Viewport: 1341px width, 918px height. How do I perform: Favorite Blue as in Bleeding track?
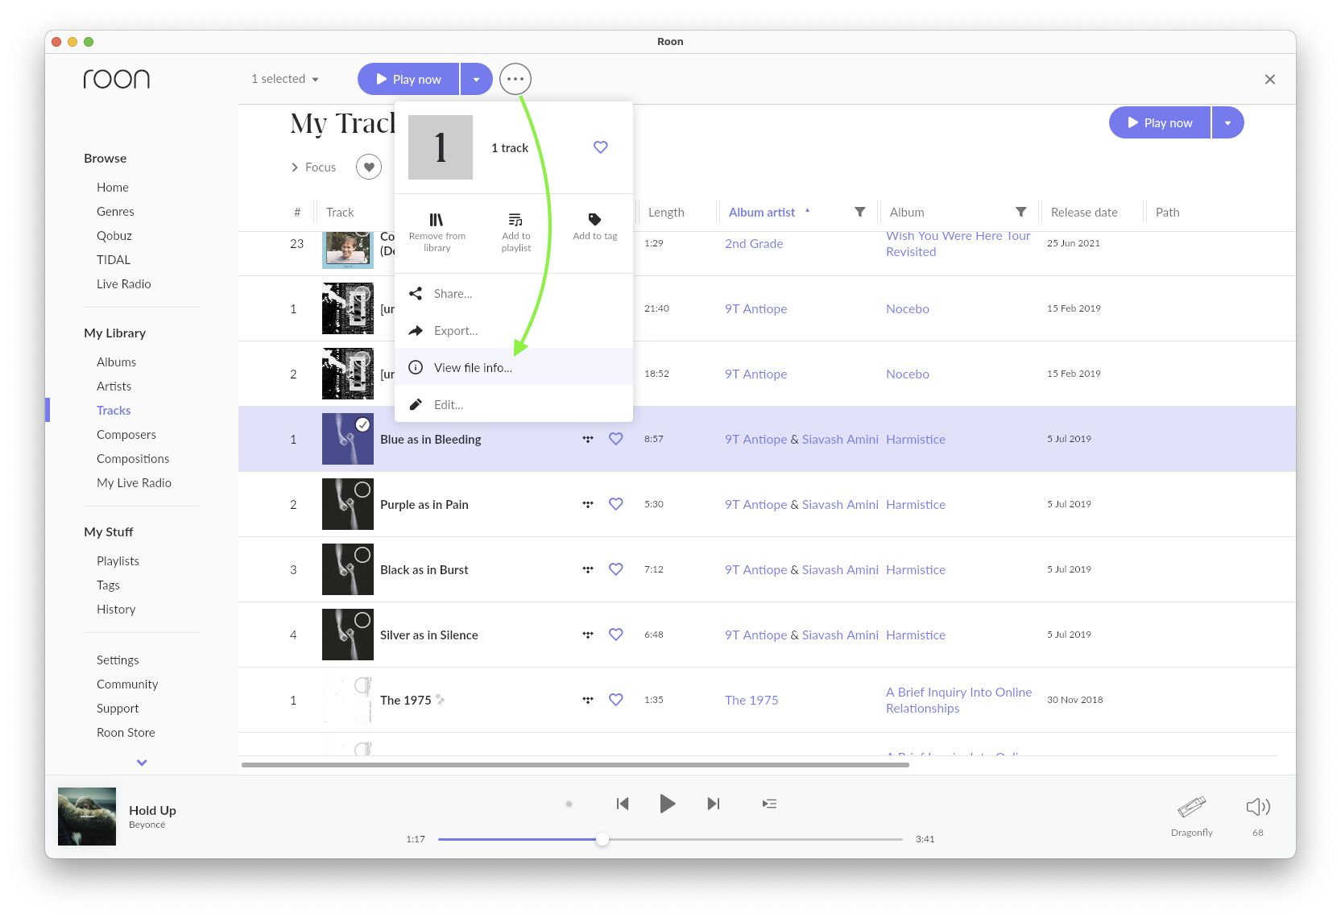click(x=616, y=439)
